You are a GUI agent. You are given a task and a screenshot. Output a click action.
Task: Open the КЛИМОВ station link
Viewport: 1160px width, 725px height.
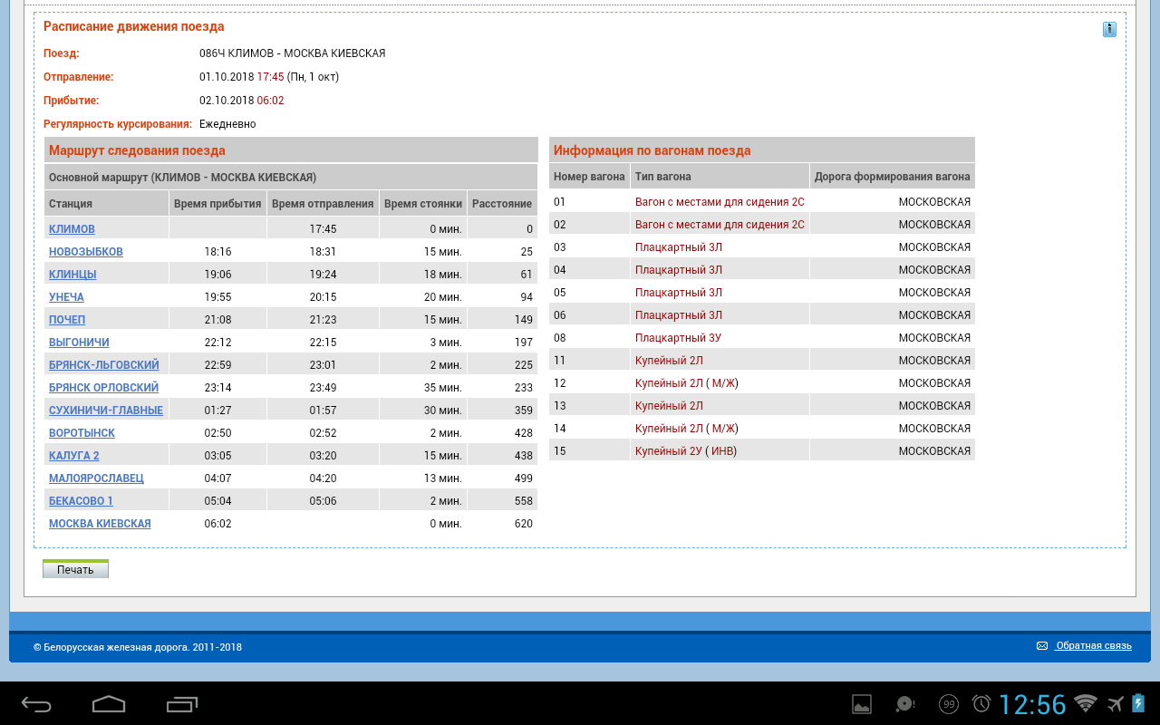72,229
